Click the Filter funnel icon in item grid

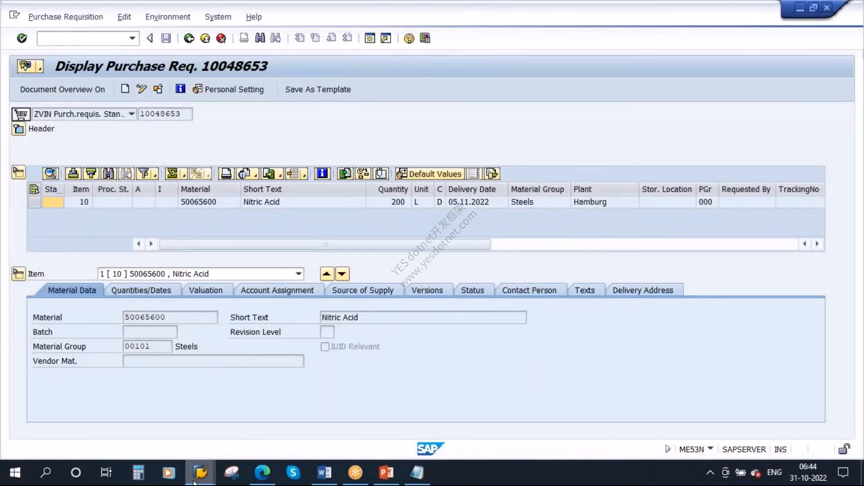(x=144, y=174)
